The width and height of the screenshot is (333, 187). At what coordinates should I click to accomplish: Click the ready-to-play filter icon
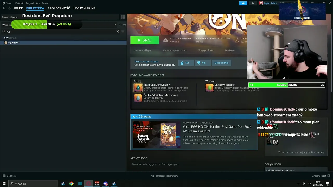124,25
